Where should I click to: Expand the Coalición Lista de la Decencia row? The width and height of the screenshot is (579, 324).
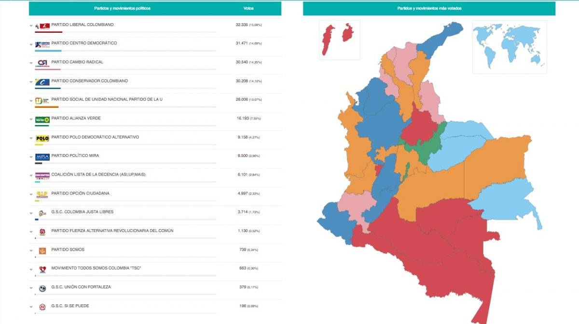[x=31, y=176]
